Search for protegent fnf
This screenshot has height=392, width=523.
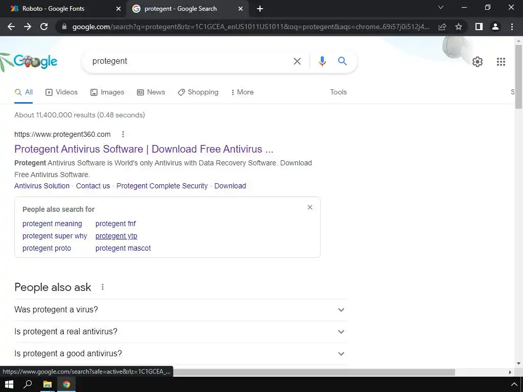coord(115,224)
